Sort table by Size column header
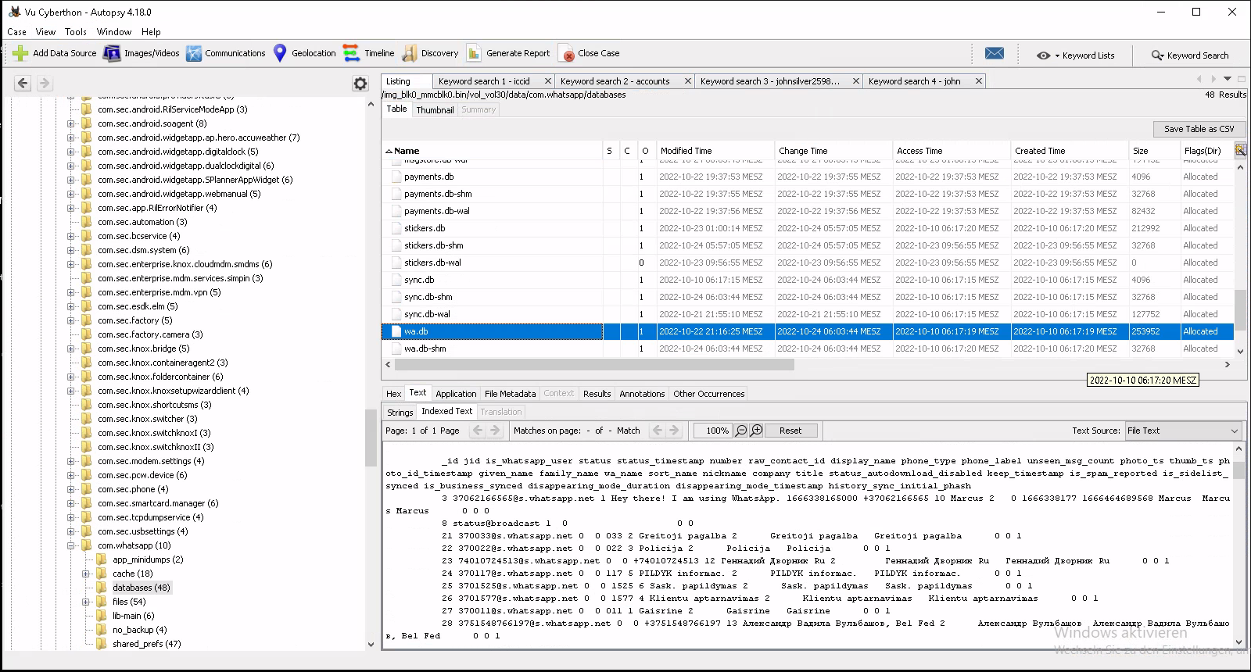1251x672 pixels. point(1154,151)
